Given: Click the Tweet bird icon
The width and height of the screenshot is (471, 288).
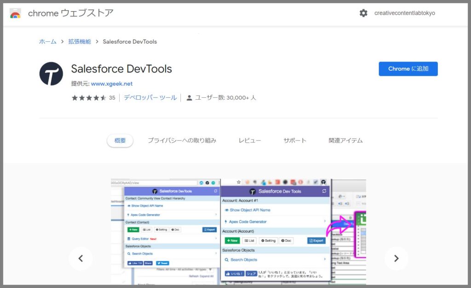Looking at the screenshot, I should [159, 263].
